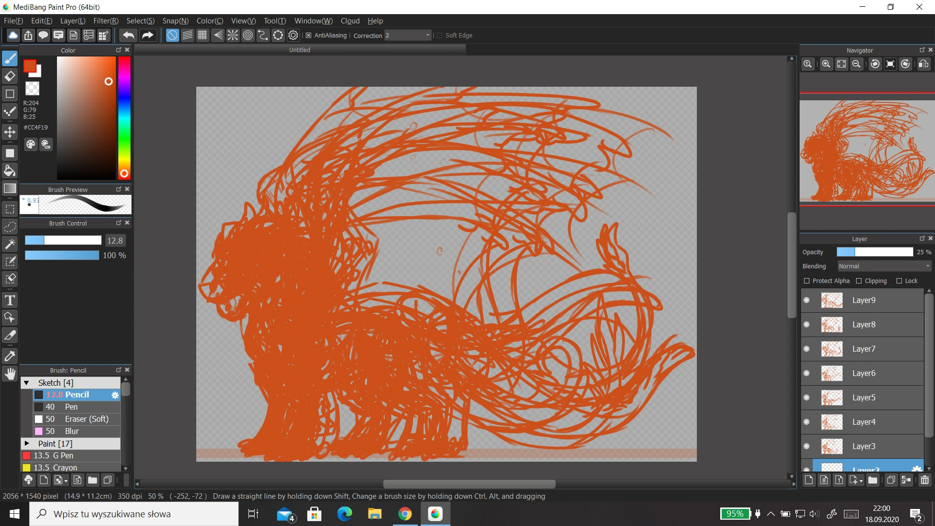This screenshot has height=526, width=935.
Task: Open the Filter menu
Action: (105, 20)
